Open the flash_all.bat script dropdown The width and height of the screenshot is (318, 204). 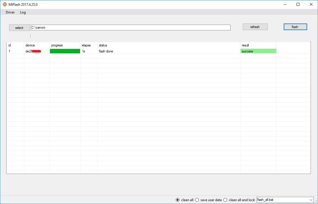click(285, 200)
